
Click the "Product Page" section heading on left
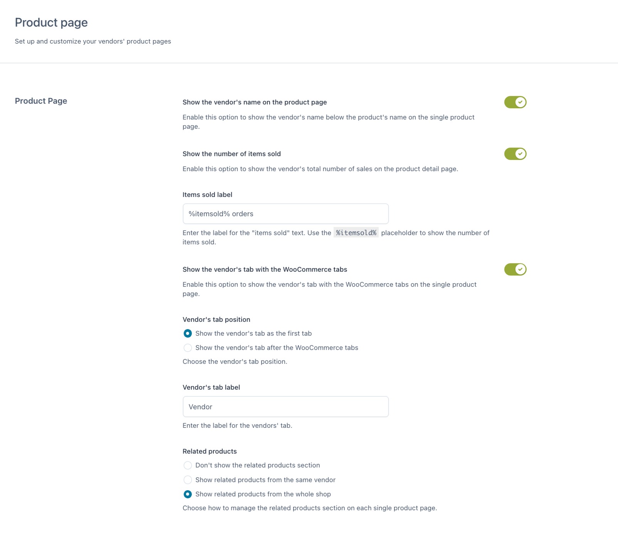[x=41, y=101]
